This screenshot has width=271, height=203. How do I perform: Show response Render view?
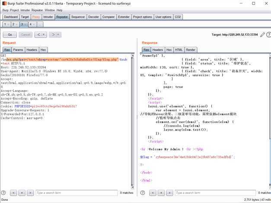tap(191, 50)
